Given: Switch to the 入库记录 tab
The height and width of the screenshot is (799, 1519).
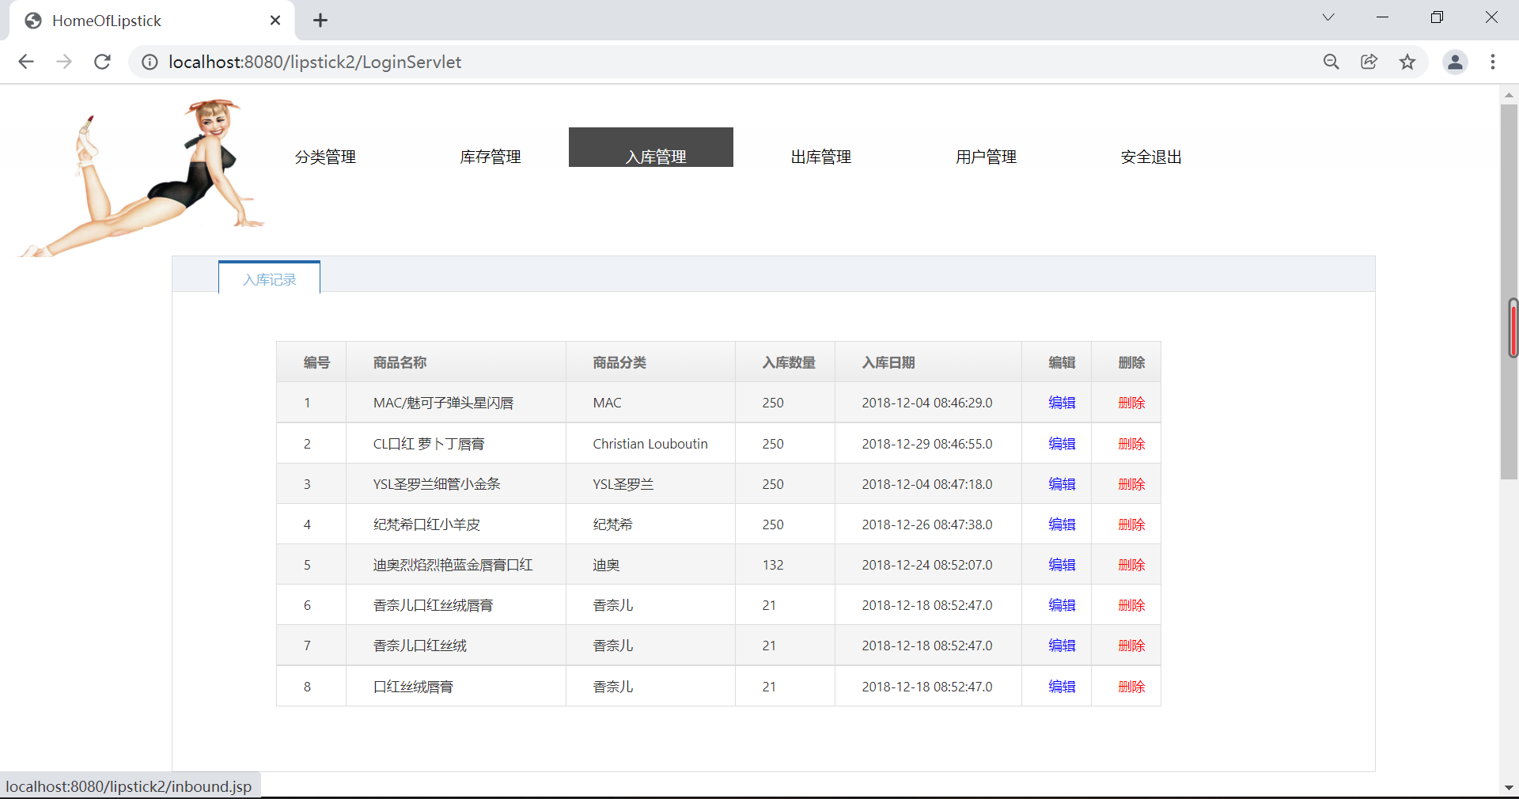Looking at the screenshot, I should tap(269, 278).
